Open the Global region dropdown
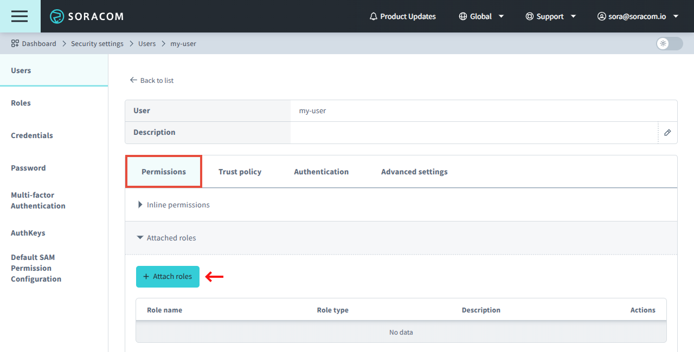This screenshot has height=352, width=694. tap(481, 16)
